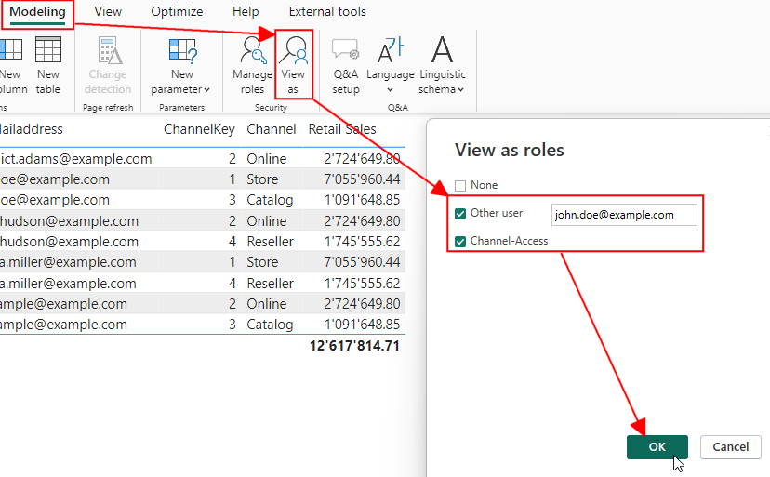Open the Modeling ribbon tab
770x477 pixels.
point(37,12)
